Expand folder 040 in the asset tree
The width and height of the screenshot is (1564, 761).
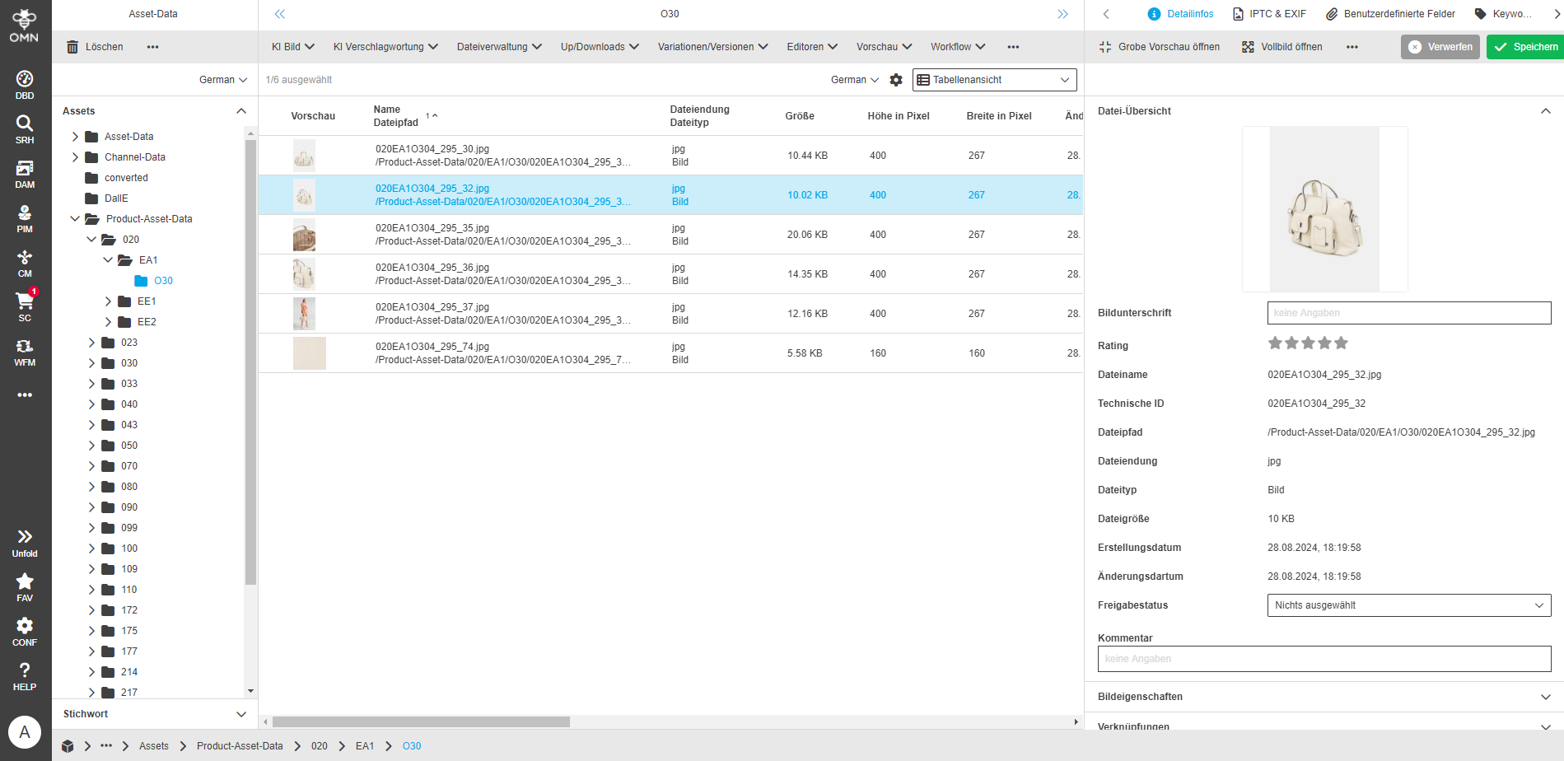pyautogui.click(x=92, y=404)
